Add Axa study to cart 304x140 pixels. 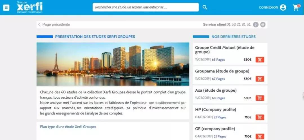[260, 98]
